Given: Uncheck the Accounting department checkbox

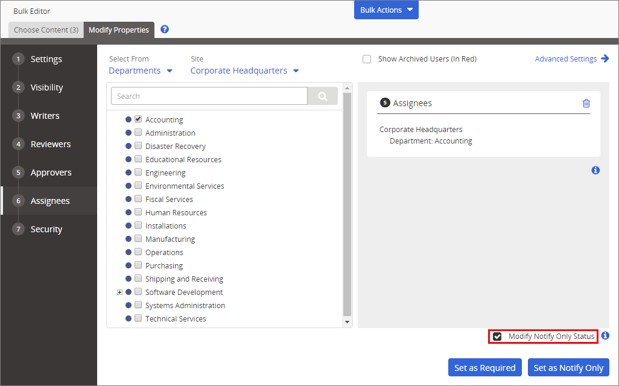Looking at the screenshot, I should click(x=138, y=119).
